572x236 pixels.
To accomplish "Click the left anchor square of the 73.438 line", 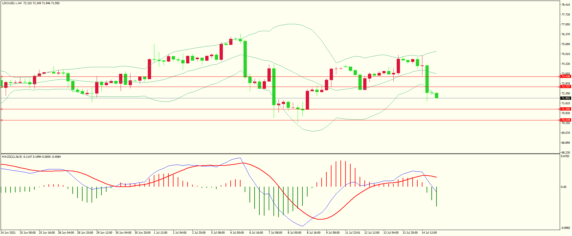I will coord(1,76).
